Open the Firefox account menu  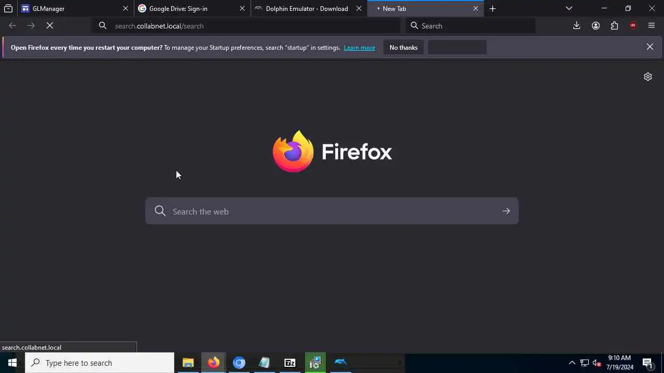(x=596, y=25)
